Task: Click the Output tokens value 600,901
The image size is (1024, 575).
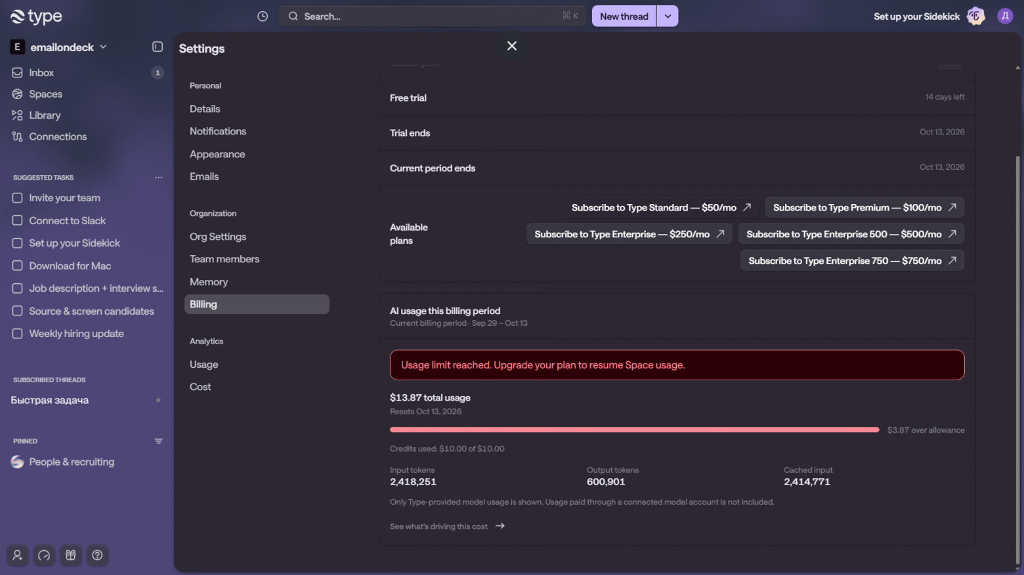Action: tap(606, 482)
